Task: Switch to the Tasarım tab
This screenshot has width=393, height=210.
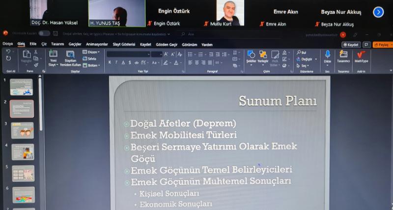Action: [57, 44]
